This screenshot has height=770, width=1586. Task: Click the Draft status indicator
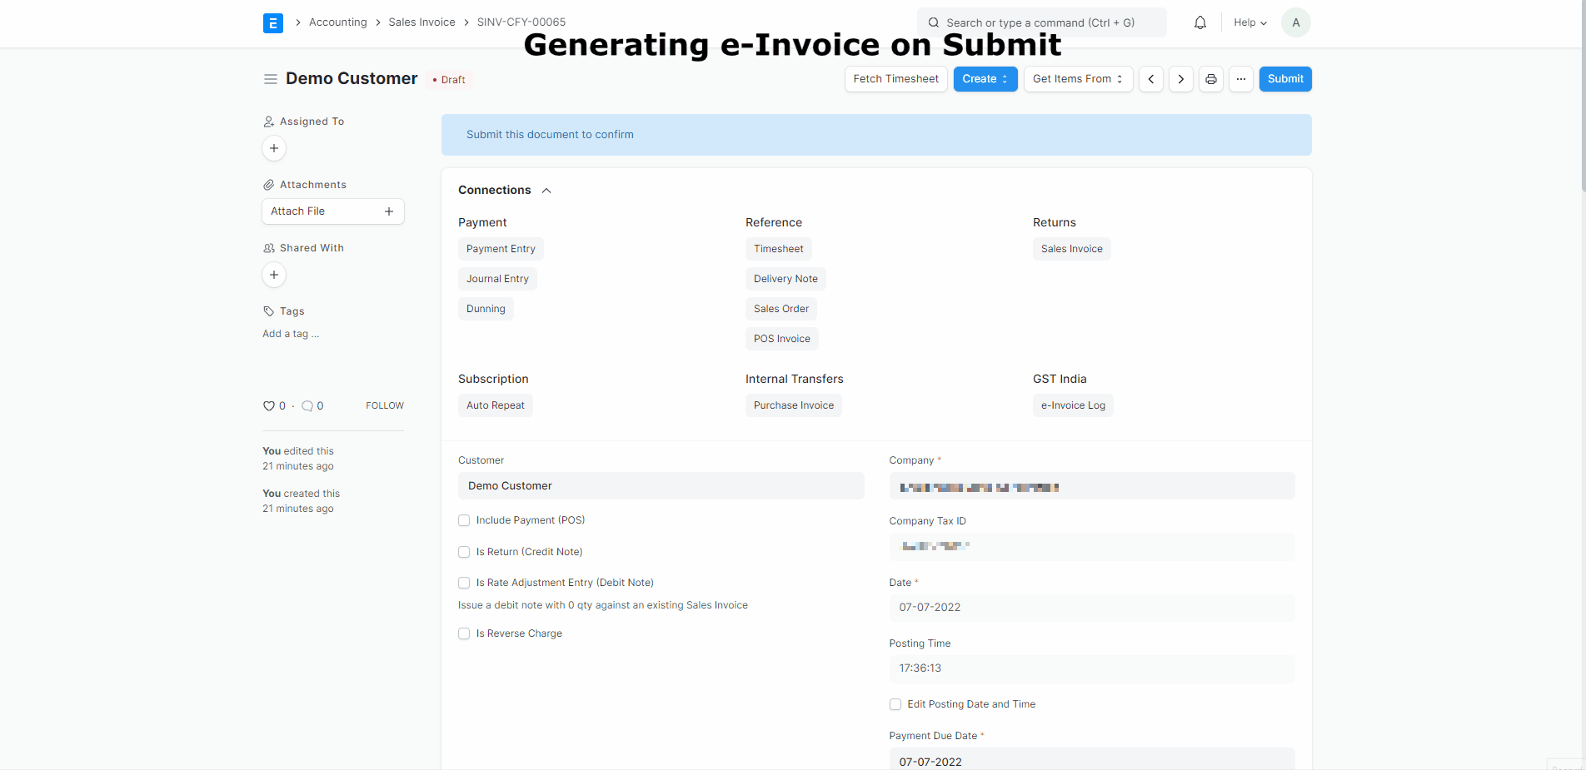[450, 80]
